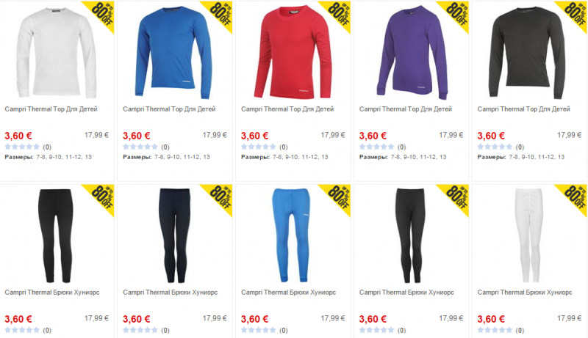Open the blue top's product title link

tap(169, 109)
